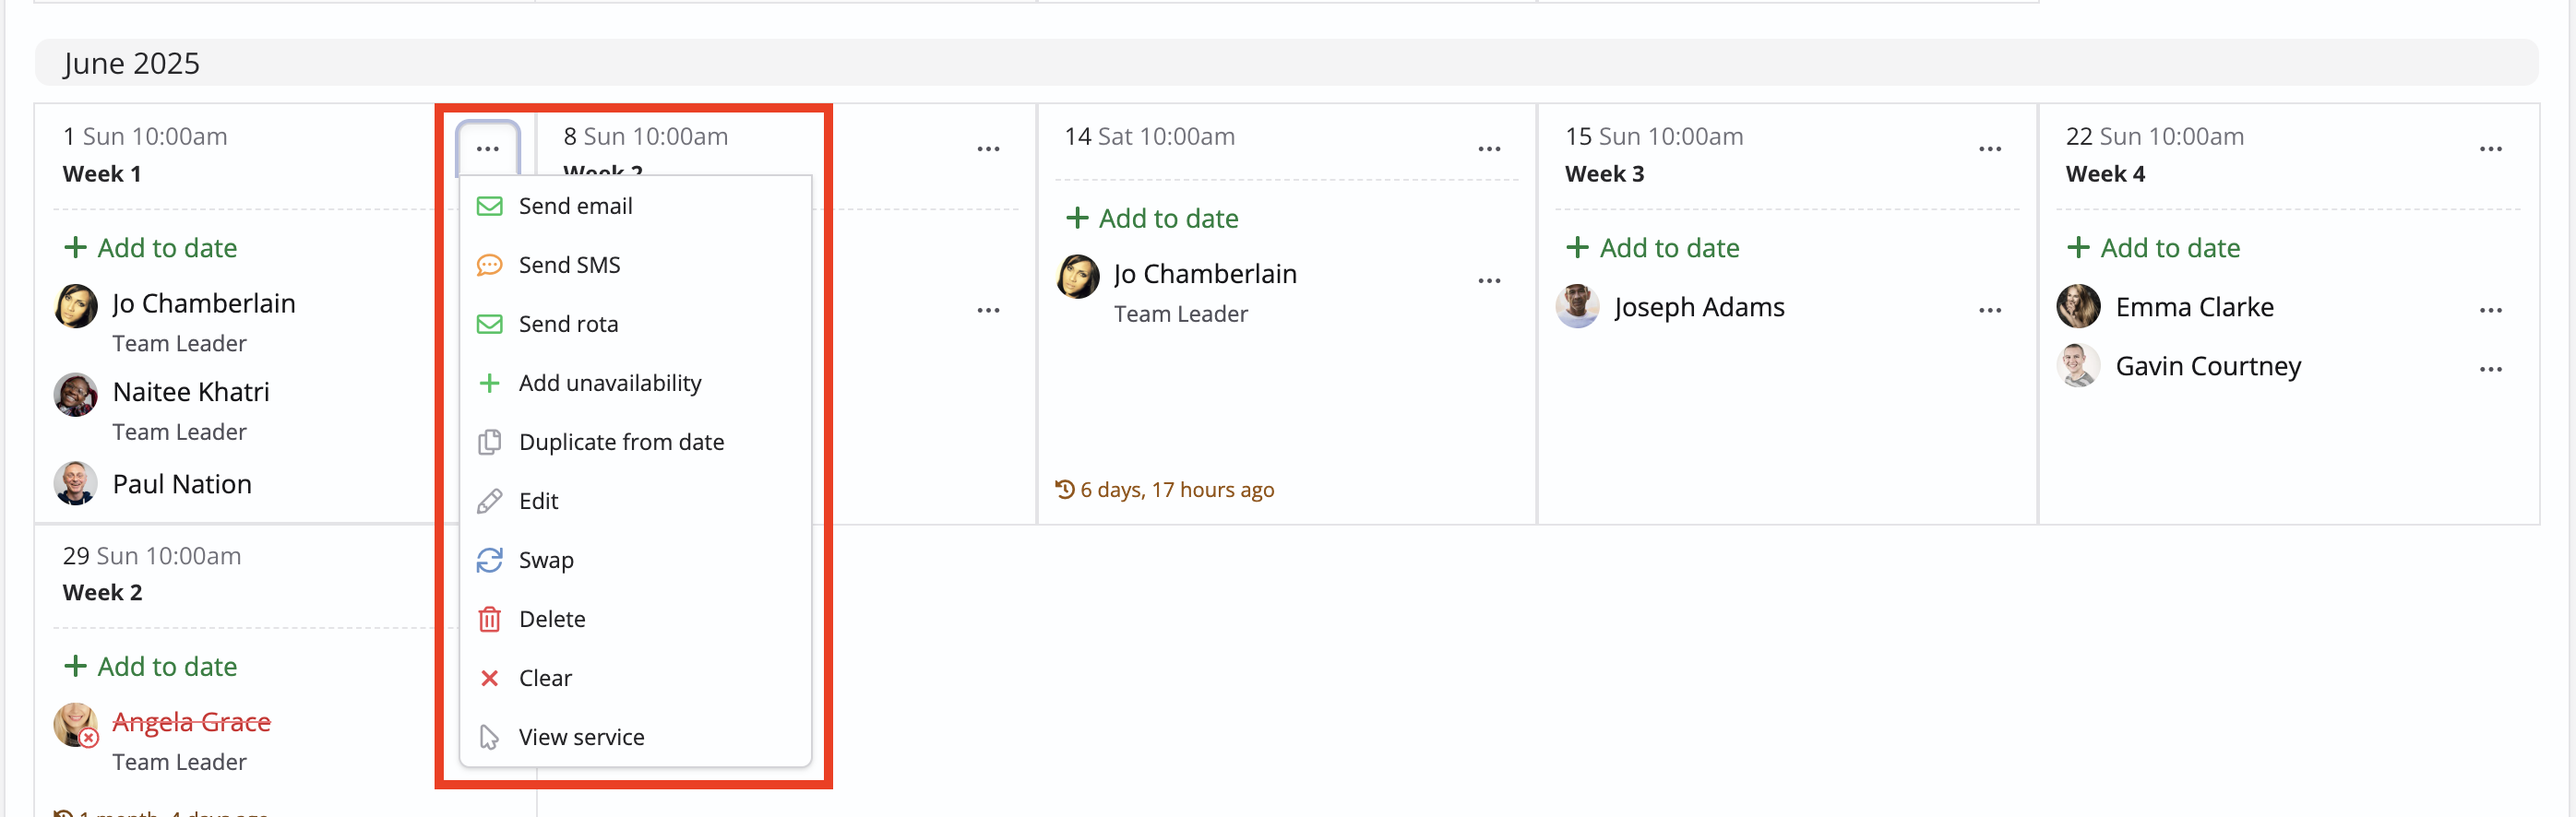
Task: Click Add to date under Week 4
Action: (2153, 248)
